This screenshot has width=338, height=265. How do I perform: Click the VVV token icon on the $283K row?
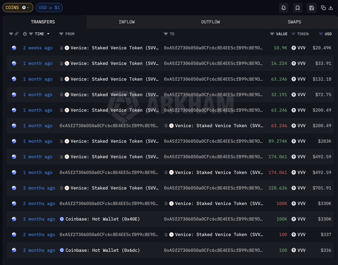[x=294, y=141]
